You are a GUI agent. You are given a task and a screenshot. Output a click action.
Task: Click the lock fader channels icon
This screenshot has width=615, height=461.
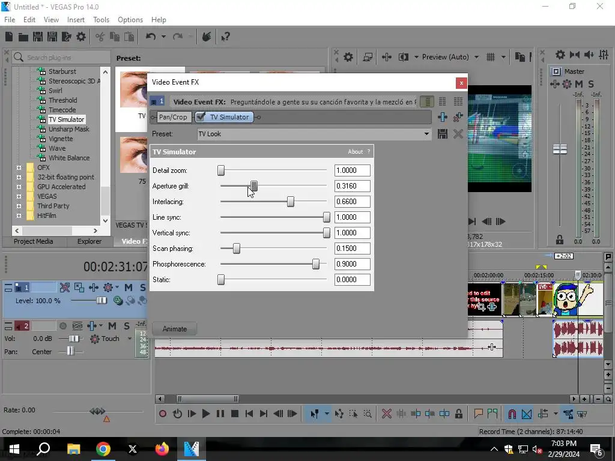(x=560, y=240)
